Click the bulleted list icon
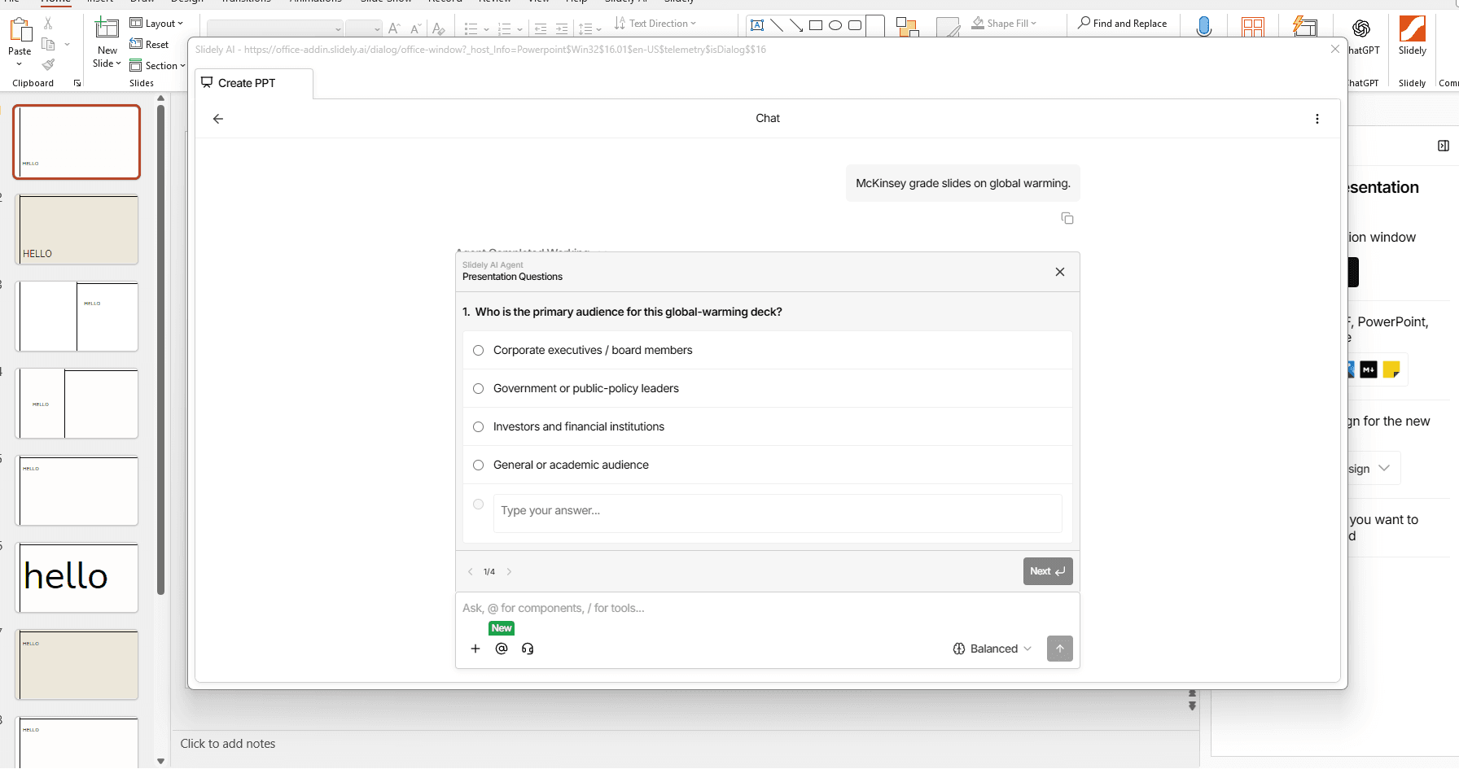This screenshot has width=1459, height=769. point(471,29)
